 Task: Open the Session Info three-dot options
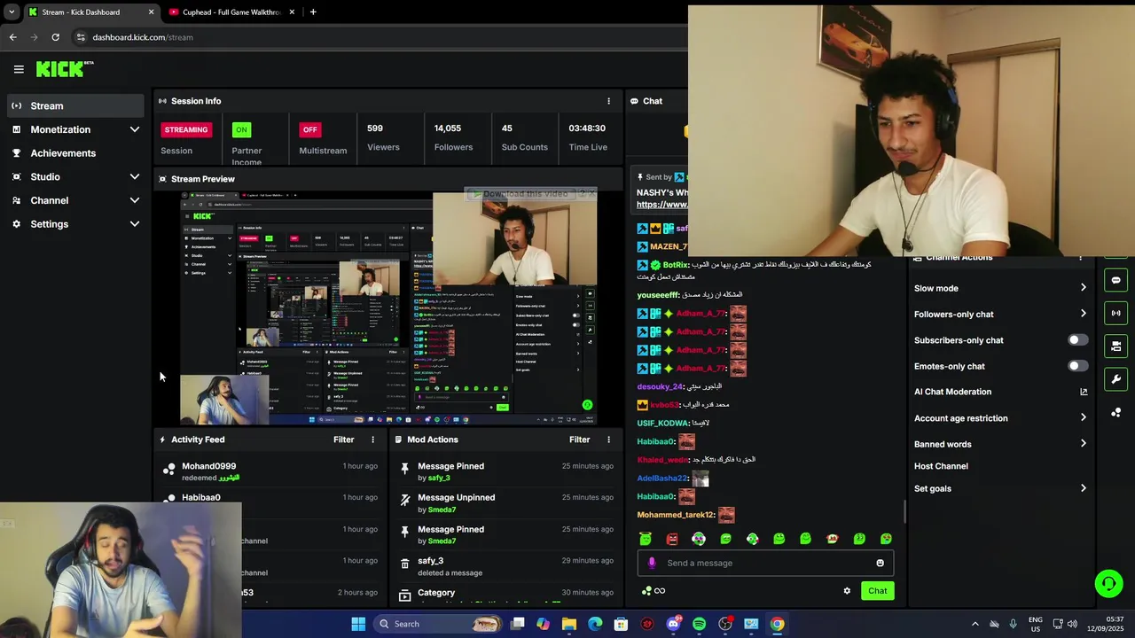click(x=608, y=101)
